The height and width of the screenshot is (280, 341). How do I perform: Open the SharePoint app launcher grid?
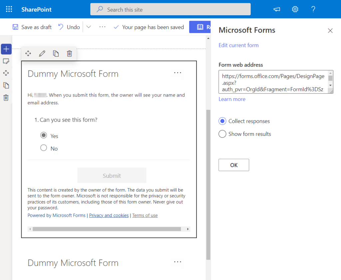[9, 9]
